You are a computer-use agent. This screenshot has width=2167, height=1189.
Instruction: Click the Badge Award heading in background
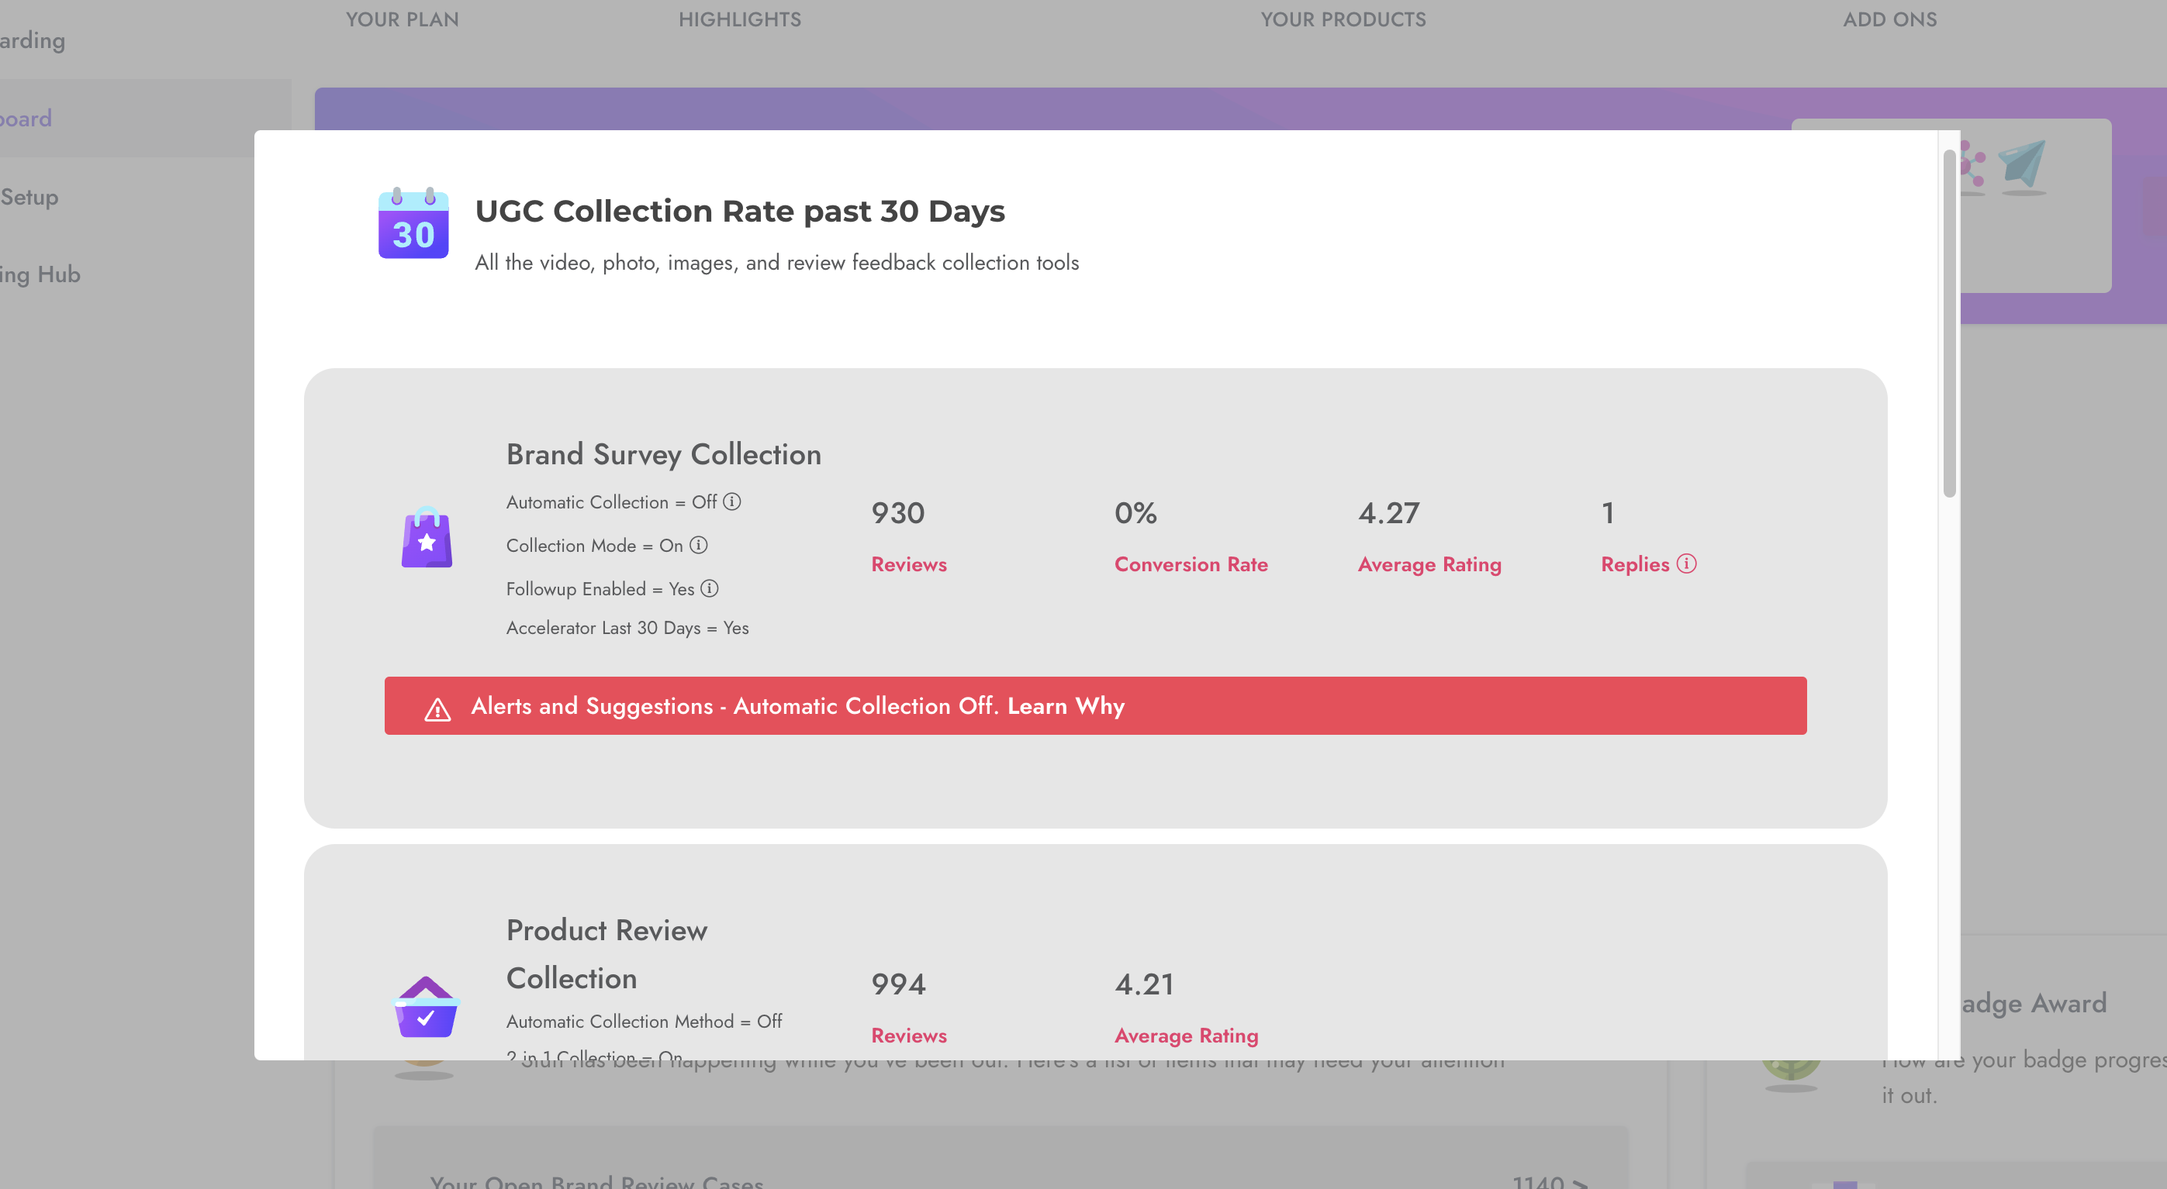point(2034,1002)
